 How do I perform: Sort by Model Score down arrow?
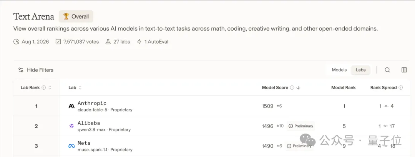pyautogui.click(x=298, y=88)
